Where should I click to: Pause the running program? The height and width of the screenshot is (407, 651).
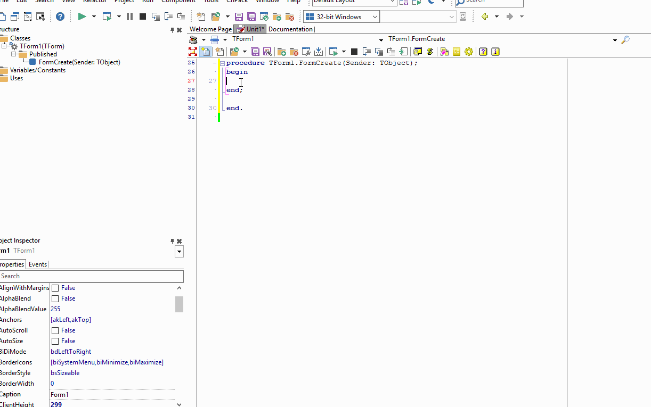coord(129,16)
